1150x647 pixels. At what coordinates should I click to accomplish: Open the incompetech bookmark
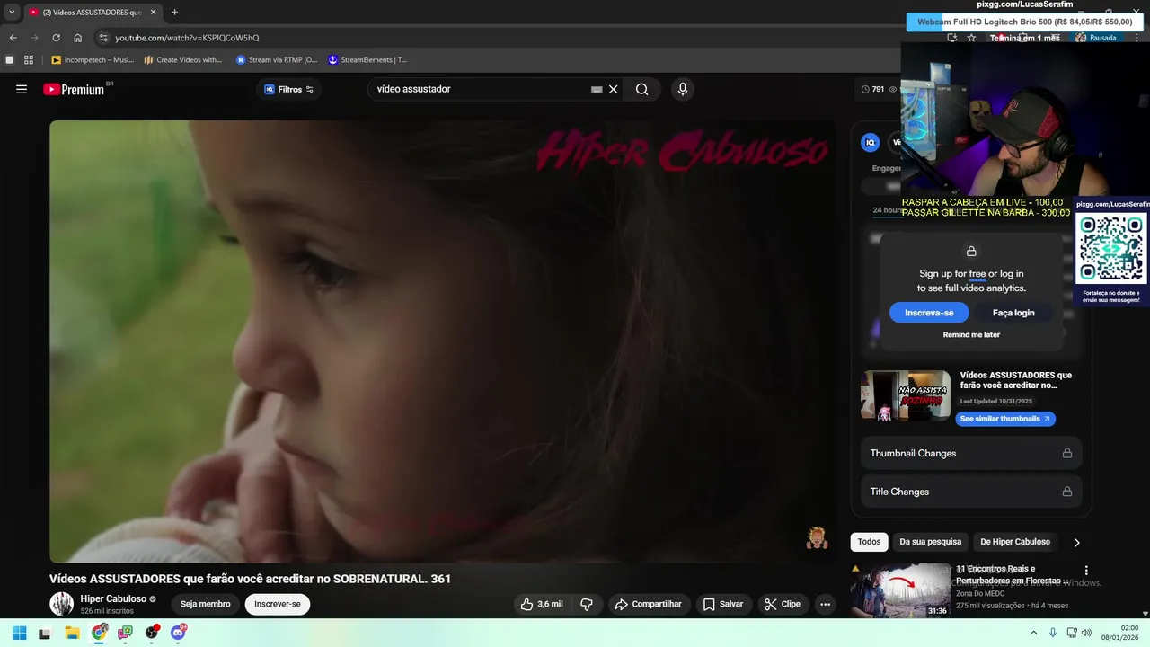coord(93,60)
